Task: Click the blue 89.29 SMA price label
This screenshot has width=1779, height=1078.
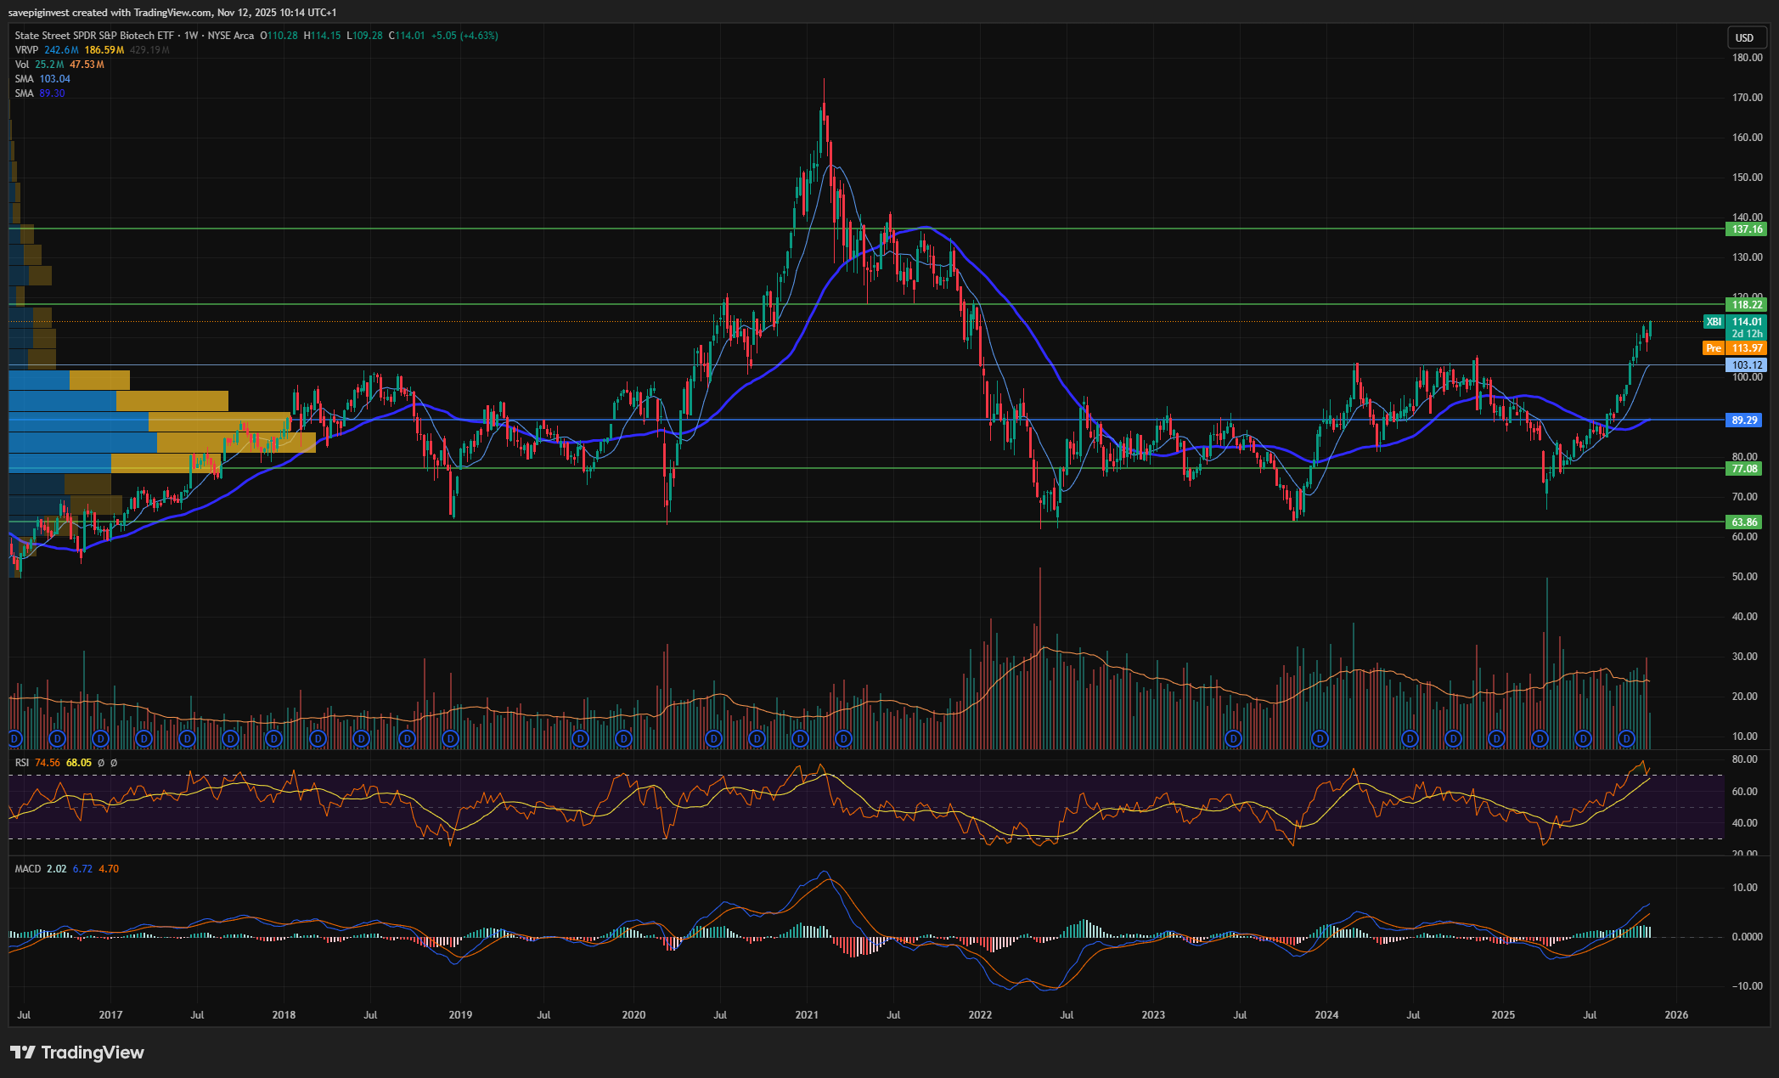Action: 1745,420
